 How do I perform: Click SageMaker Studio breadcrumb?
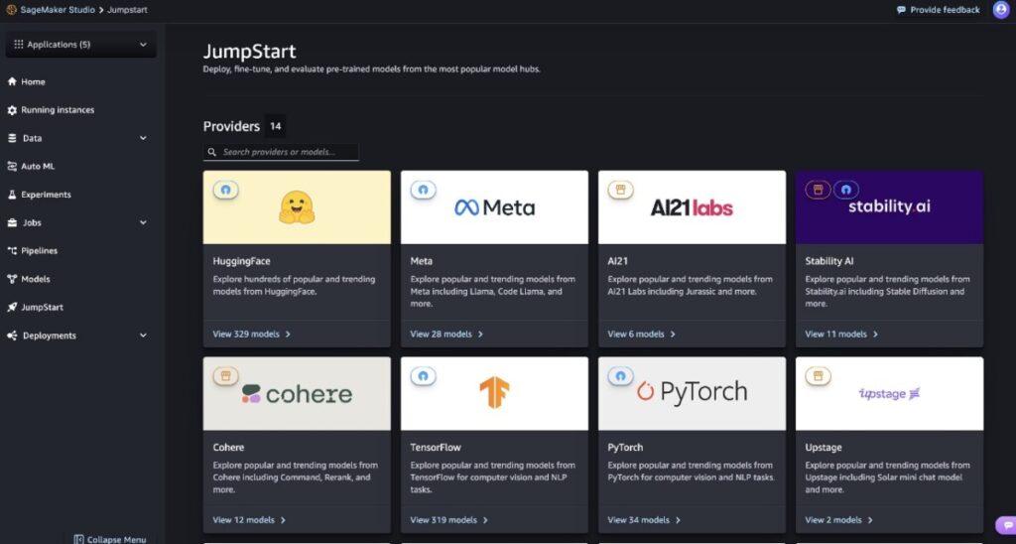point(58,10)
